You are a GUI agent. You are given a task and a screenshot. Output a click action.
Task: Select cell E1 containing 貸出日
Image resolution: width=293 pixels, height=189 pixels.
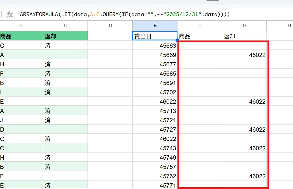155,36
